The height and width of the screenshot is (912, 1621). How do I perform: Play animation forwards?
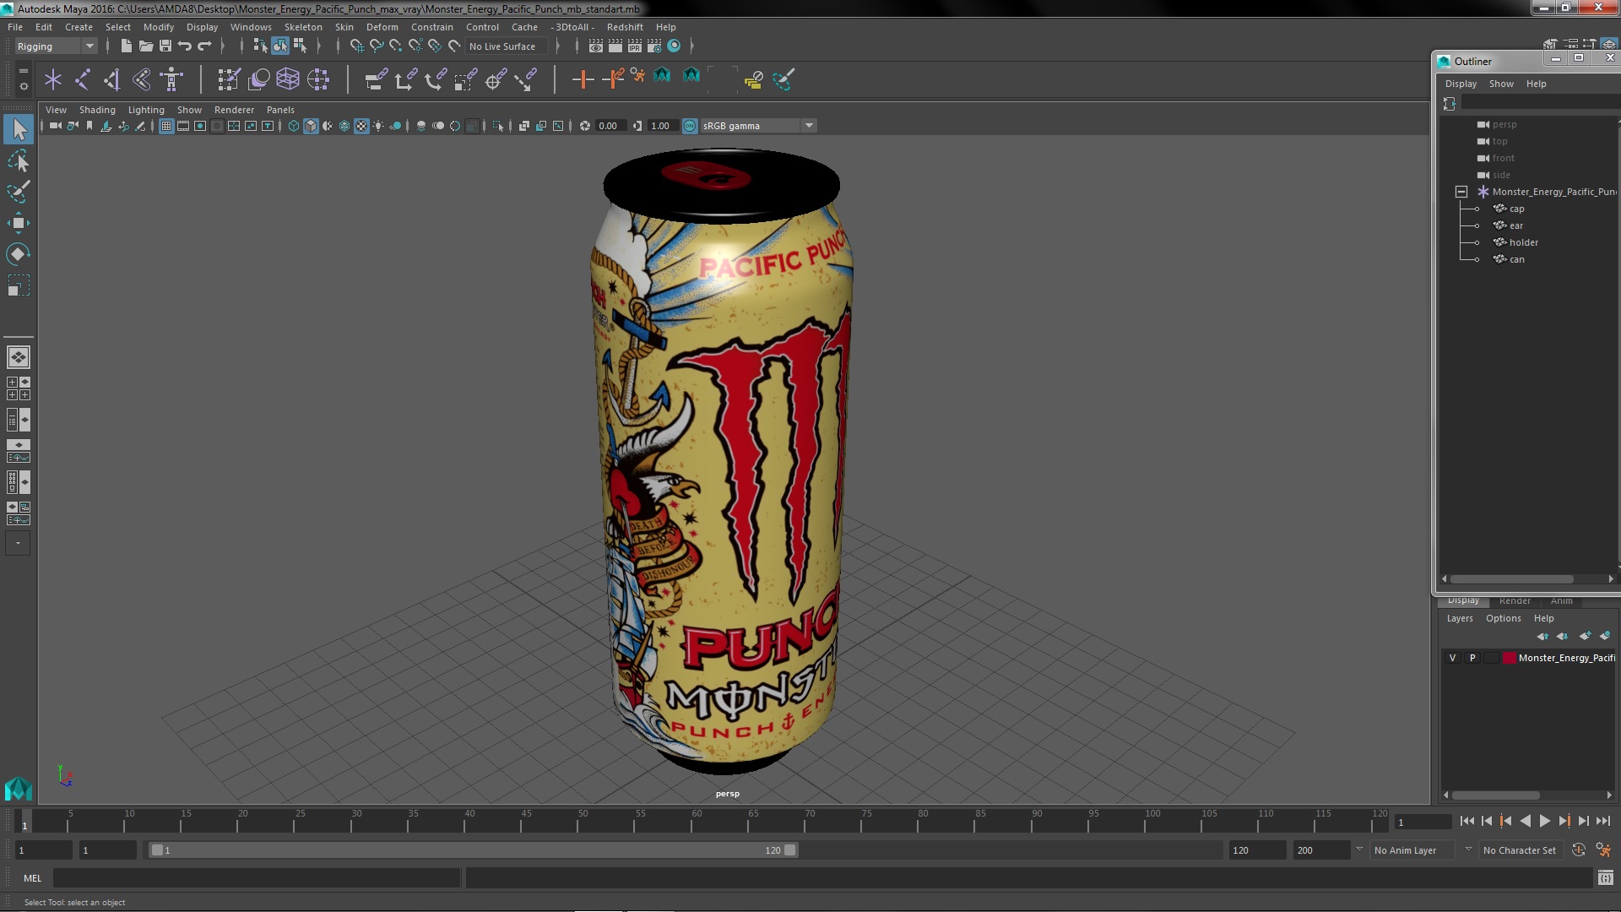(x=1544, y=821)
